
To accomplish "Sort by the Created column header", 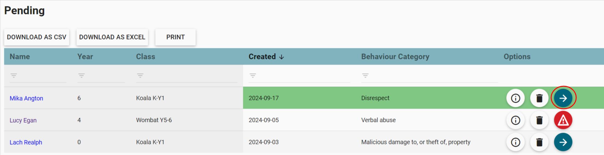I will click(262, 57).
